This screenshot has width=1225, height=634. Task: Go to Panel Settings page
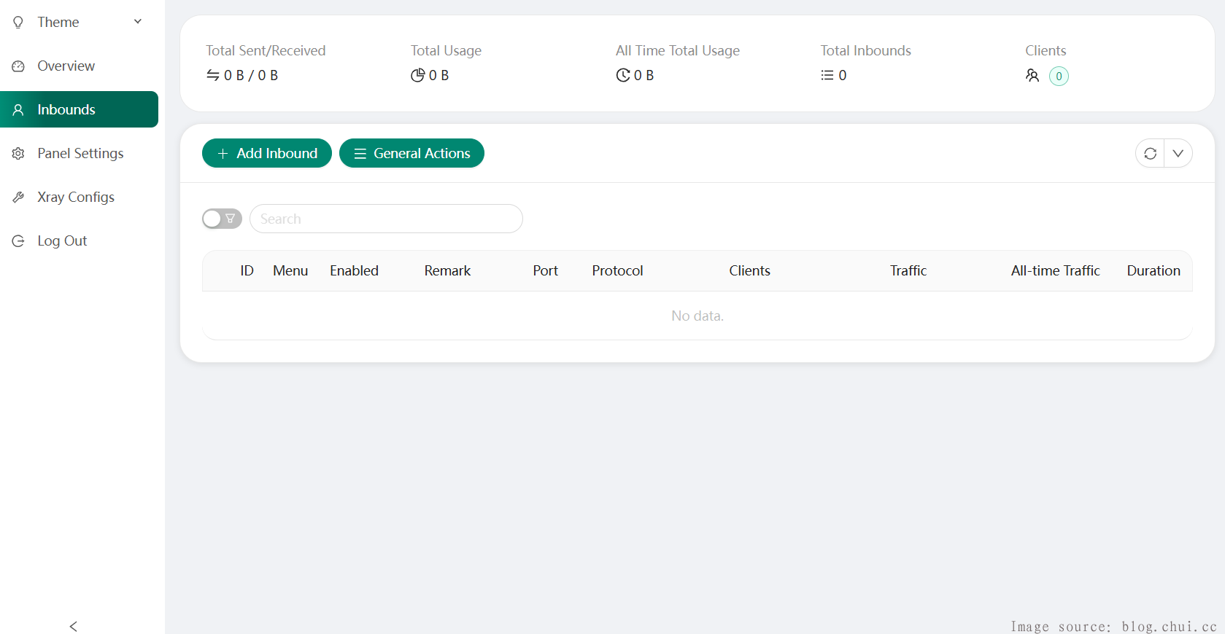click(80, 154)
